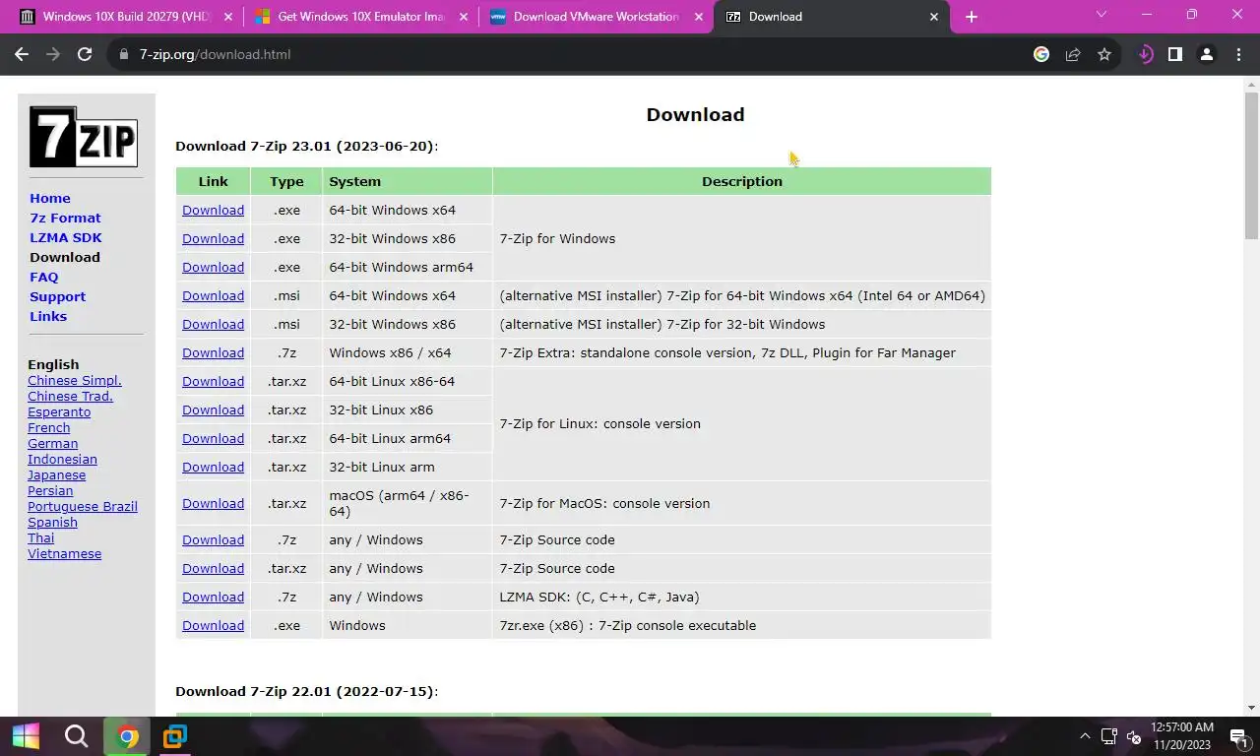Switch language to Chinese Simpl.
Image resolution: width=1260 pixels, height=756 pixels.
[75, 380]
